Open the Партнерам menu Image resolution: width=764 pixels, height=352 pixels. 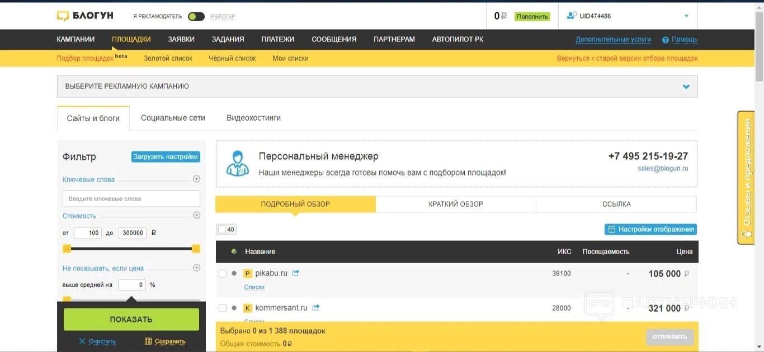click(x=394, y=40)
